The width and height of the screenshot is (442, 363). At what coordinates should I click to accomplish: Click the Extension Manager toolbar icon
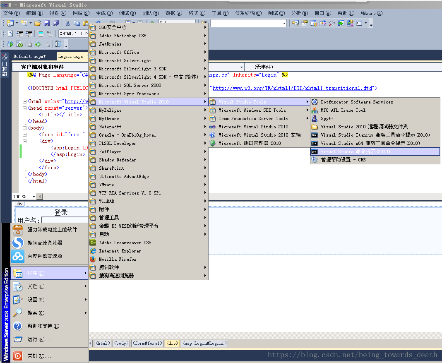350,23
